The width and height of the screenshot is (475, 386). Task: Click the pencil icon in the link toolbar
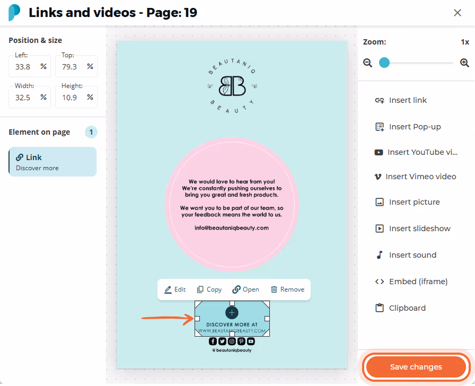pyautogui.click(x=168, y=289)
